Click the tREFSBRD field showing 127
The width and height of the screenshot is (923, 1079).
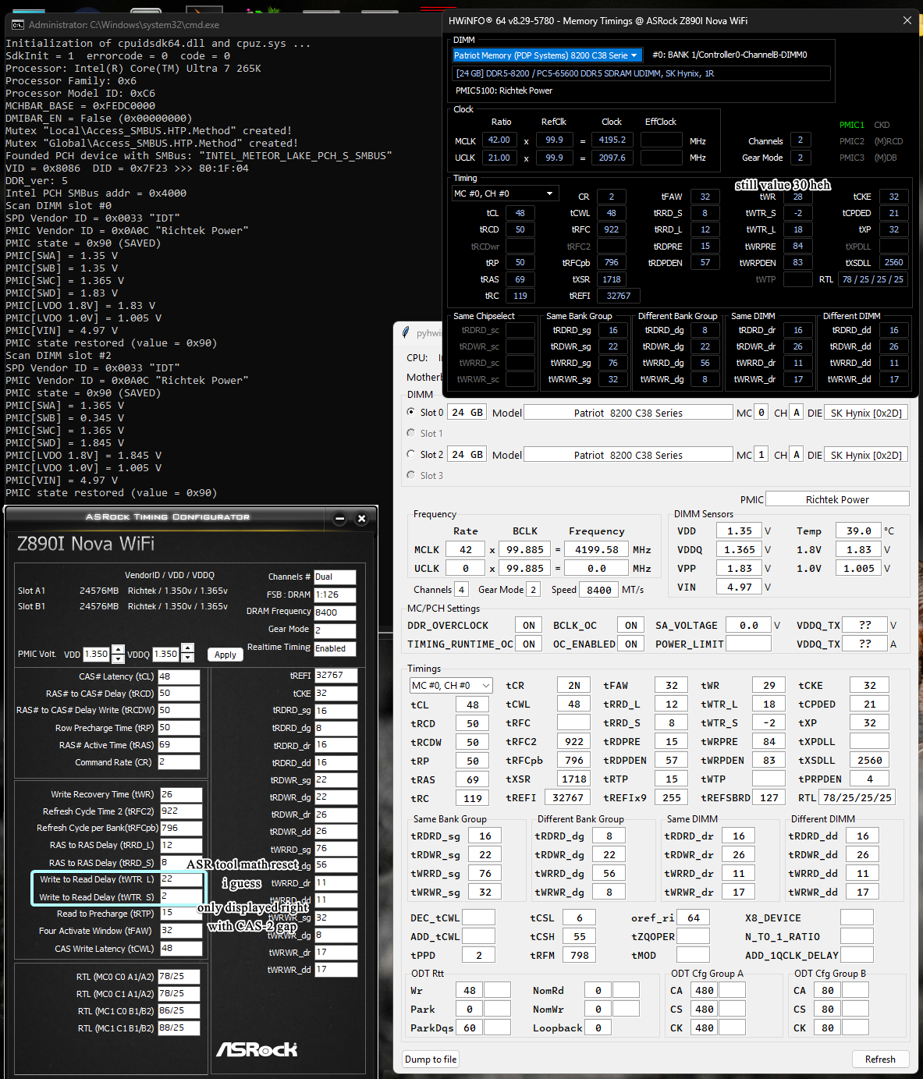(x=769, y=797)
